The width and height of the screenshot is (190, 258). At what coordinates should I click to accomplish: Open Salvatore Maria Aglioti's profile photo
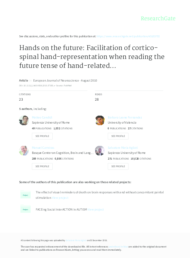point(100,151)
